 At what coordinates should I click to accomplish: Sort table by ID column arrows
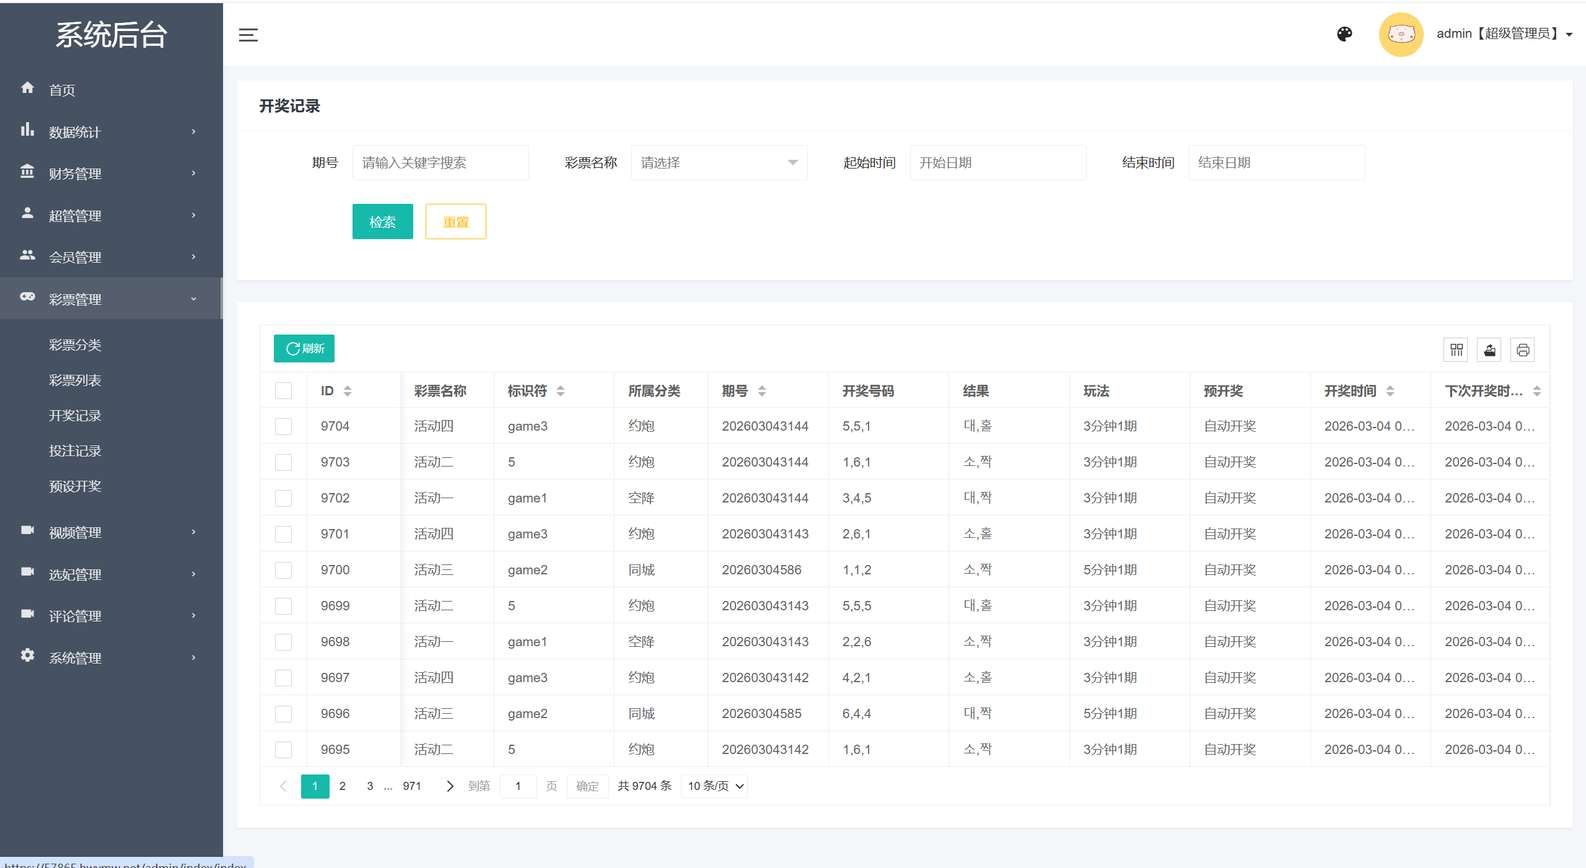(348, 391)
